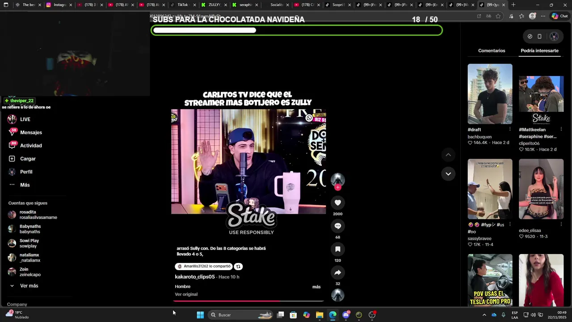Save the video with bookmark icon
The width and height of the screenshot is (572, 322).
(x=338, y=249)
